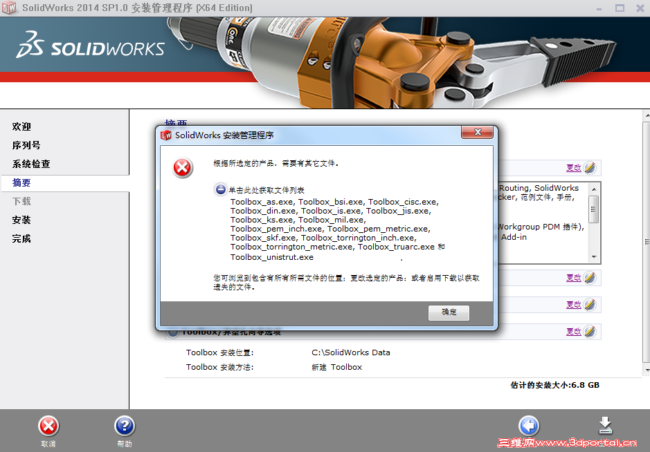Click the C:\SolidWorks Data install path

pos(351,352)
